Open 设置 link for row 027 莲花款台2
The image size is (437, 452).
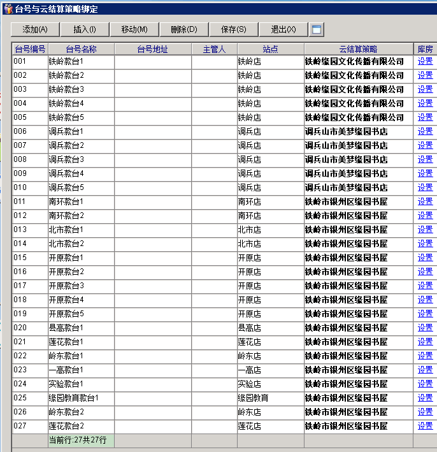425,426
